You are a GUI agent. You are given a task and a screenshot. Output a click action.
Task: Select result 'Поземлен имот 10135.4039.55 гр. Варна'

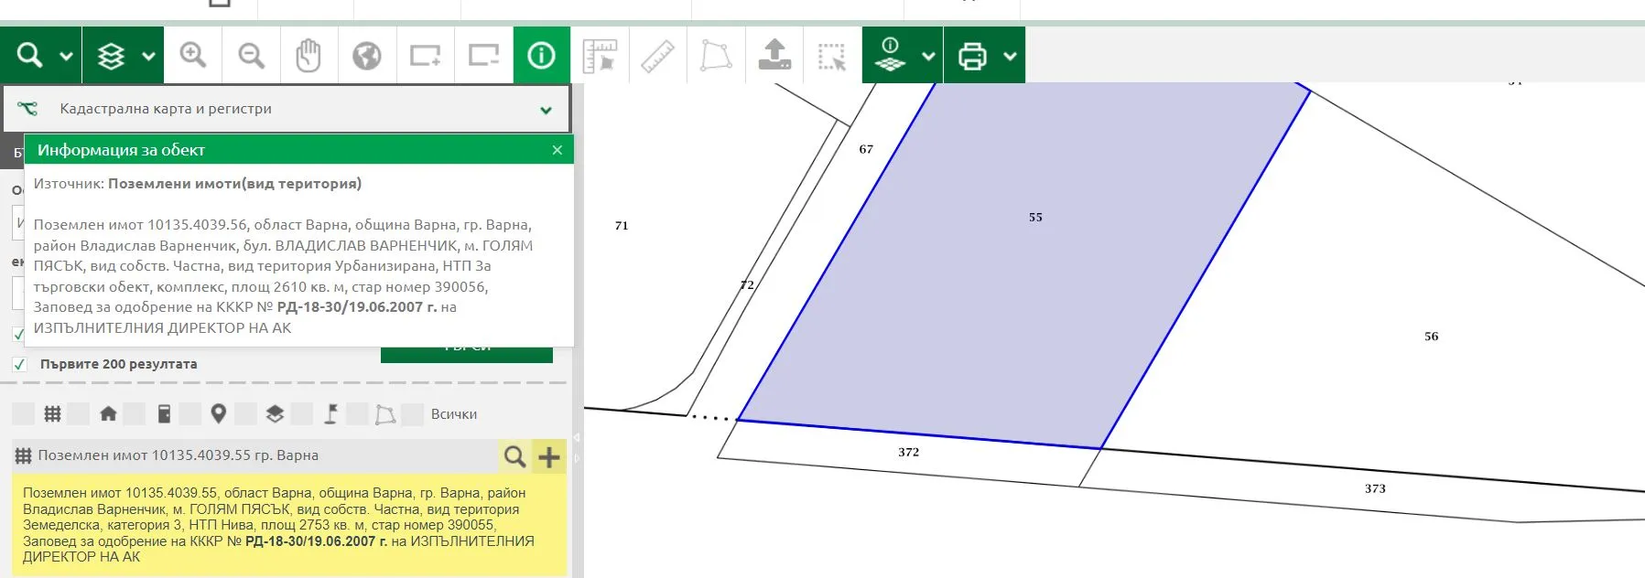(x=179, y=455)
